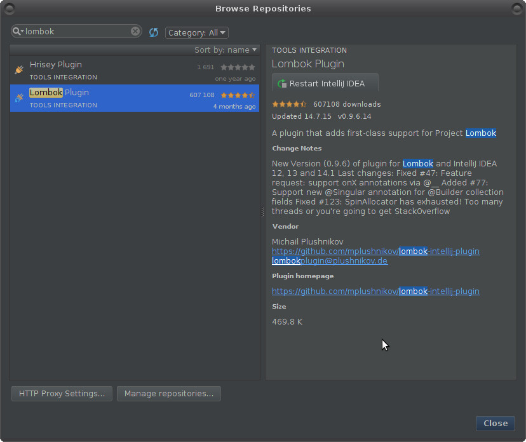Click the lombokplugin@plushnikov.de email link
Viewport: 526px width, 442px height.
[330, 260]
